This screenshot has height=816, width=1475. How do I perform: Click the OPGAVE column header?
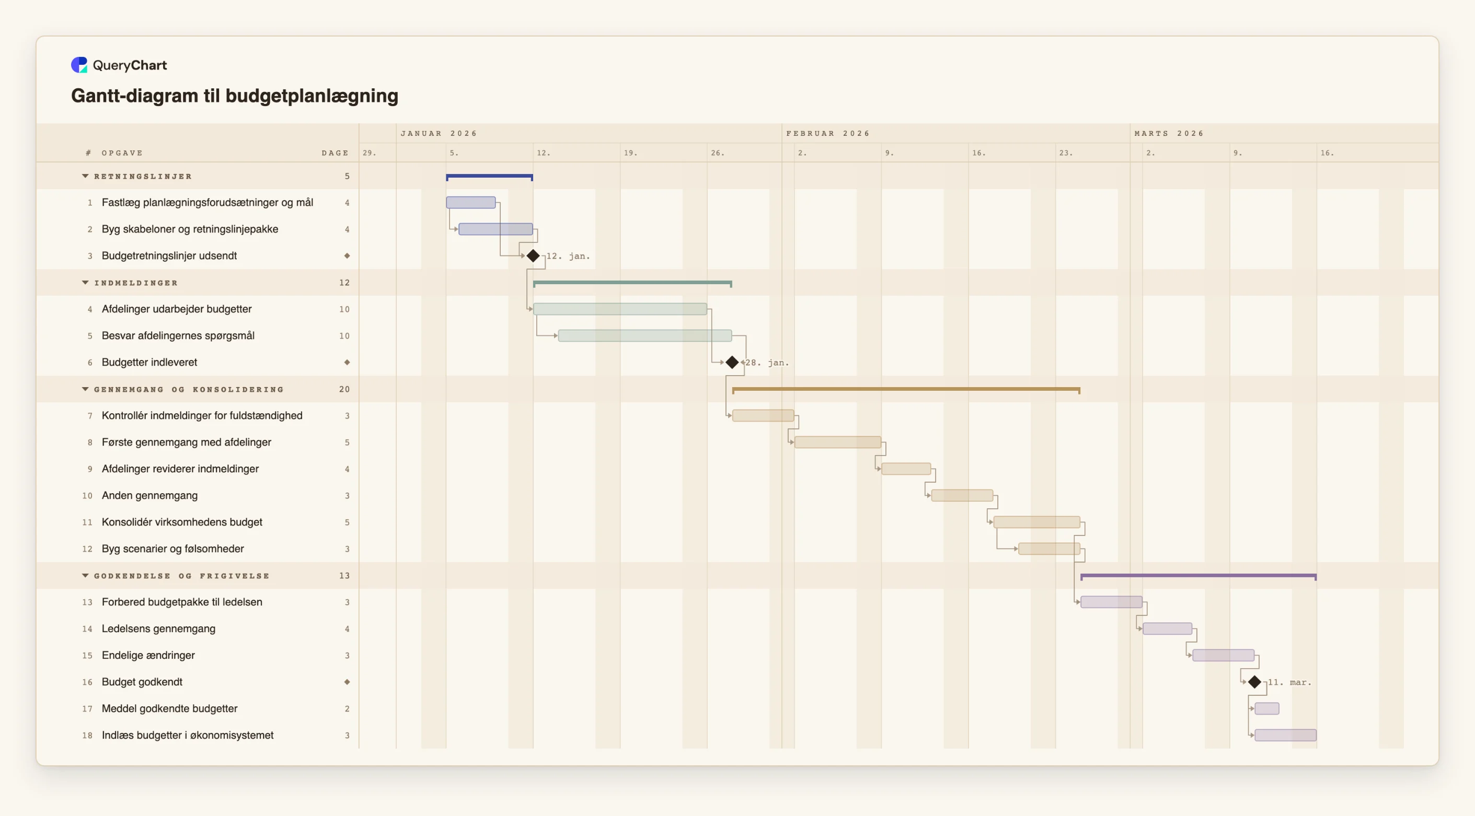122,153
